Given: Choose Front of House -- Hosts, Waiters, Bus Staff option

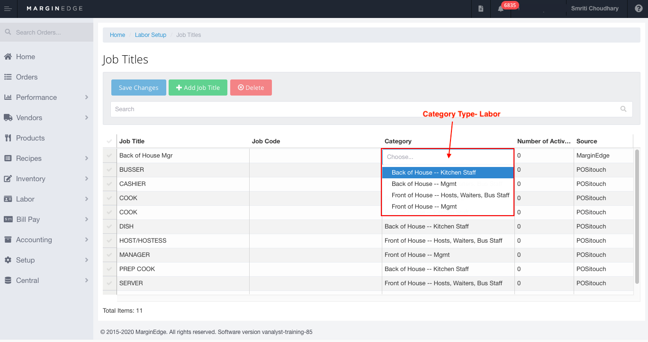Looking at the screenshot, I should click(448, 195).
